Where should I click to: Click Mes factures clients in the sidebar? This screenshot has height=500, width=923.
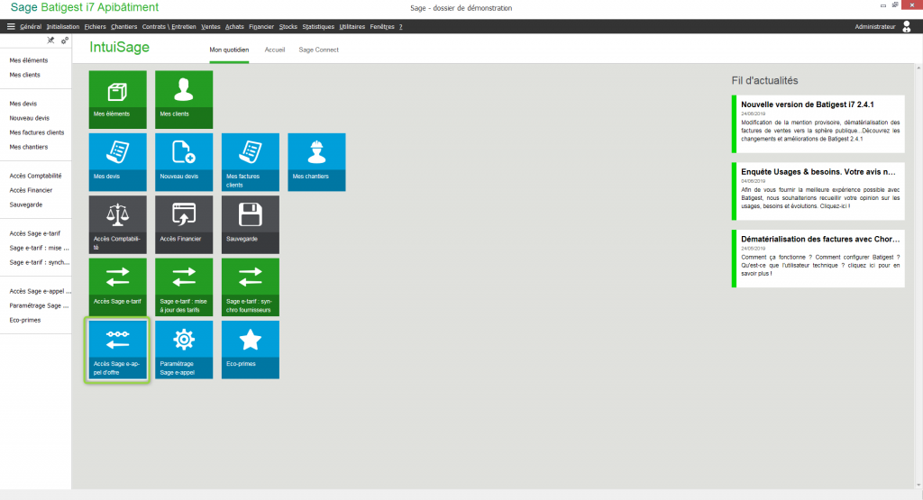(x=36, y=132)
